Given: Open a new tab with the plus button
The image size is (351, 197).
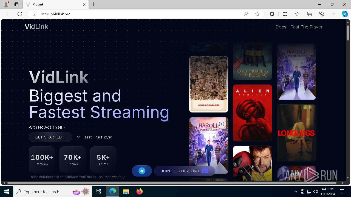Looking at the screenshot, I should click(94, 4).
